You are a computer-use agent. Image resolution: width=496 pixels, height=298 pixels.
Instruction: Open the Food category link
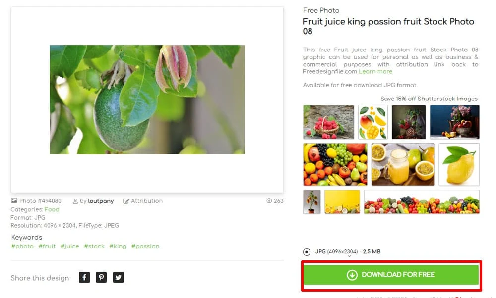pos(52,209)
